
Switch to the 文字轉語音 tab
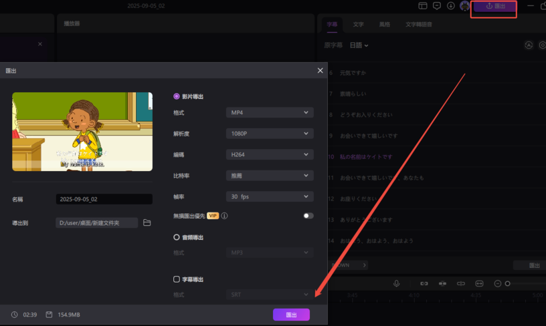coord(418,25)
